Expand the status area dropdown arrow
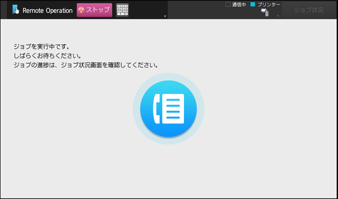 click(x=278, y=16)
